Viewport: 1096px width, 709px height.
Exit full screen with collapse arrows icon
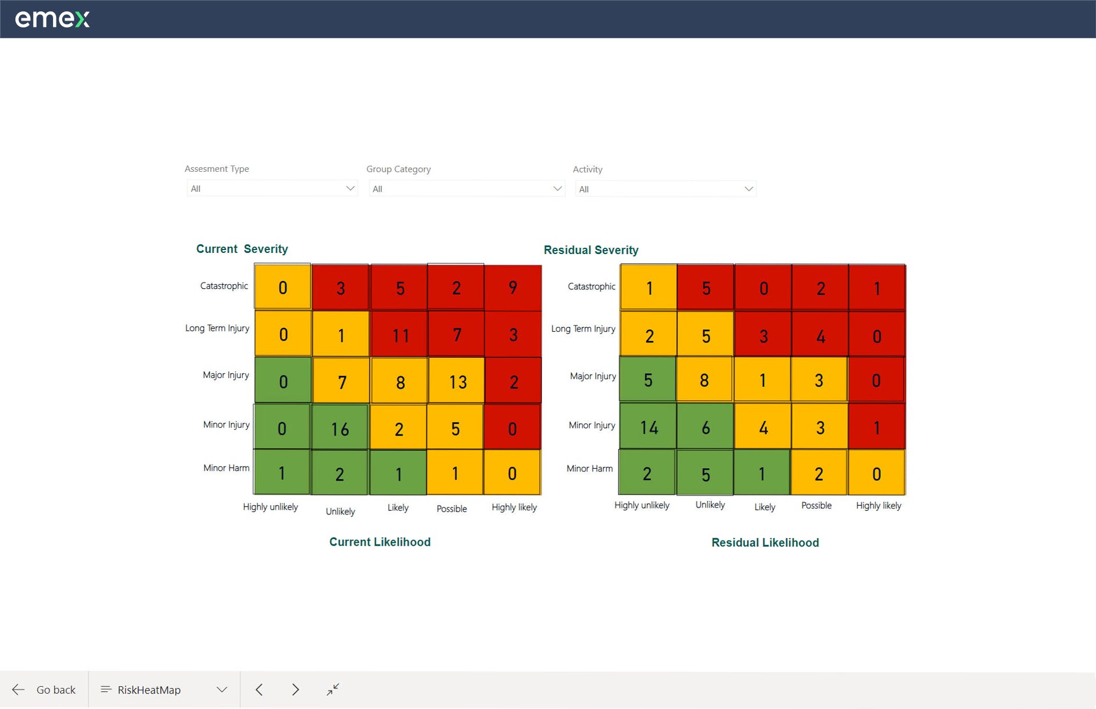click(x=333, y=690)
